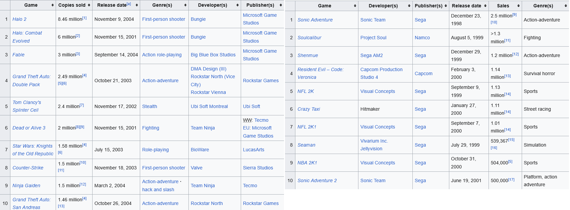This screenshot has width=570, height=210.
Task: Open the Seaman game link
Action: [306, 145]
